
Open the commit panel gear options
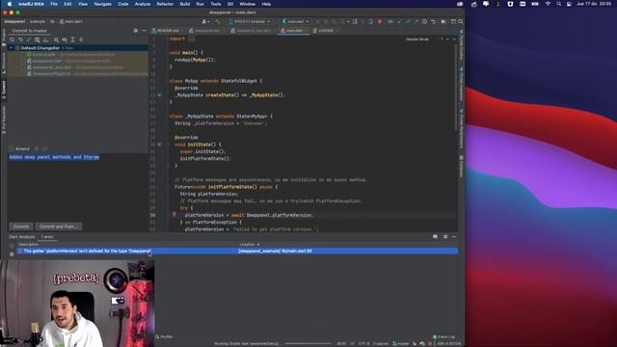(136, 30)
